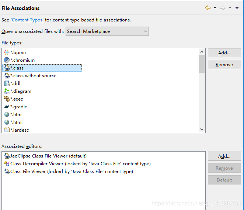Viewport: 244px width, 210px height.
Task: Select the *.gradle elephant icon
Action: (x=7, y=107)
